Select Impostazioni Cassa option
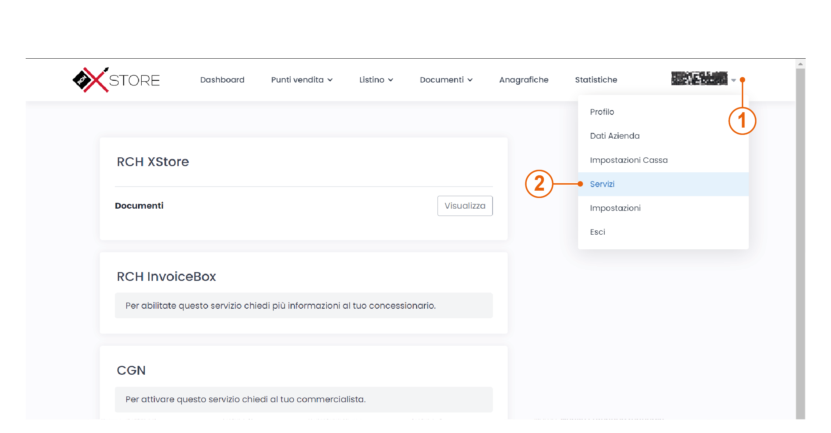Viewport: 831px width, 433px height. point(629,160)
